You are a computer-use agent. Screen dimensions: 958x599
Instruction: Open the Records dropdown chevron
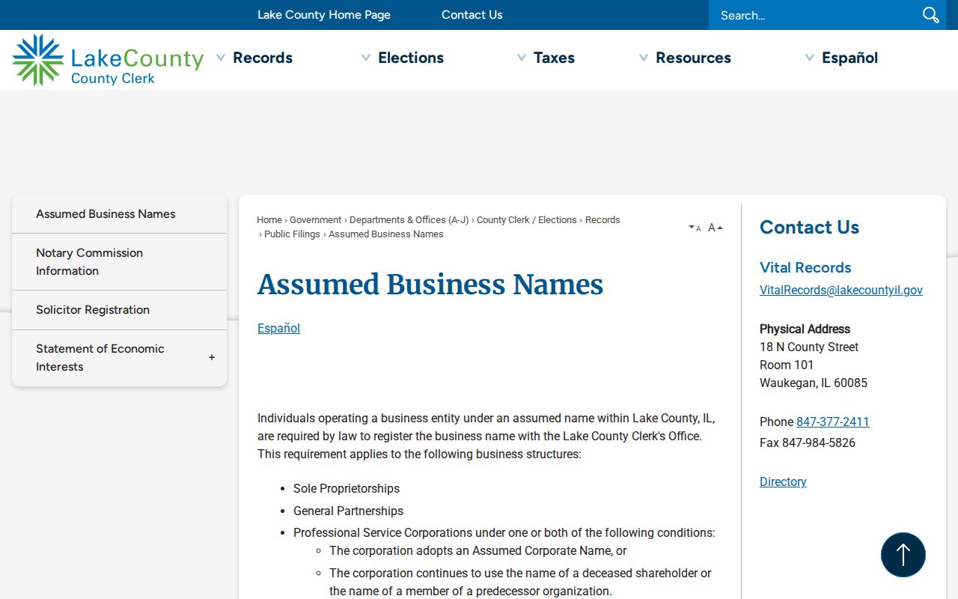pyautogui.click(x=221, y=58)
